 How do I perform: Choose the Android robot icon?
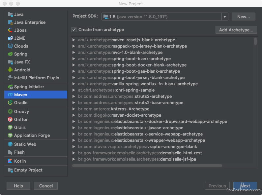10,70
